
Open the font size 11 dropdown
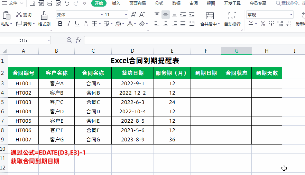126,15
